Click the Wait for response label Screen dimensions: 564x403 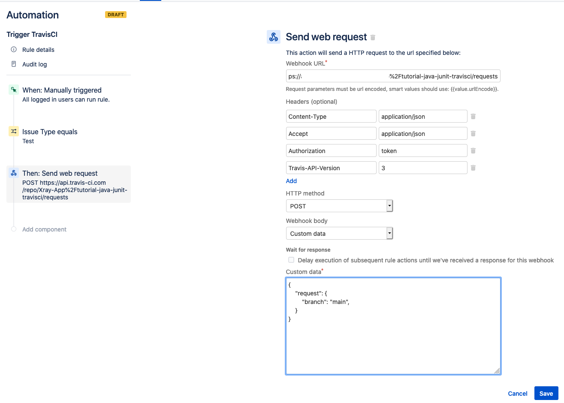[x=308, y=250]
